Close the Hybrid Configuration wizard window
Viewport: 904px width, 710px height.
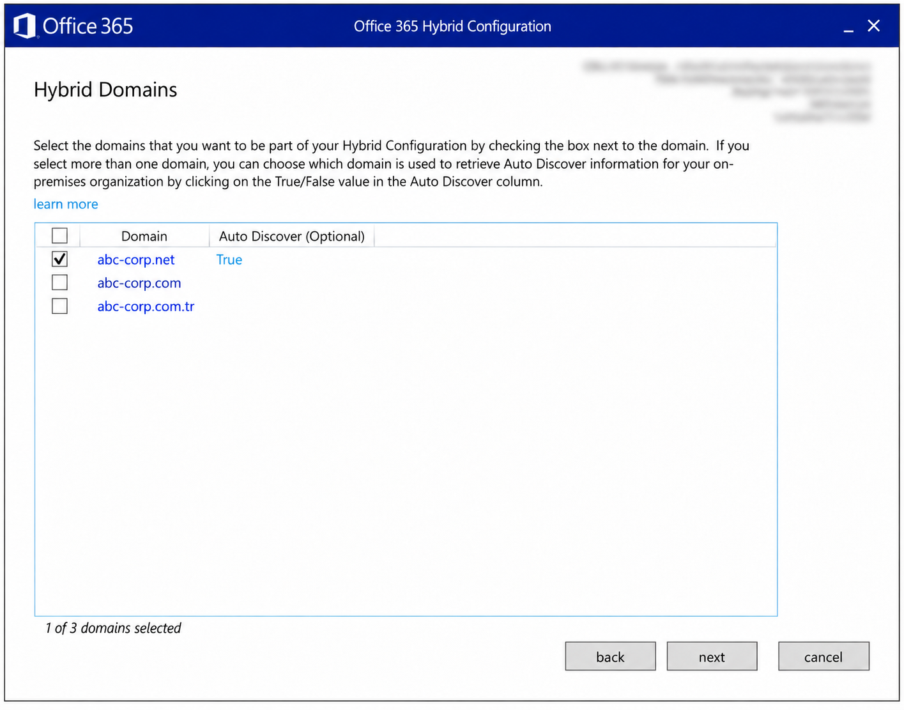pos(874,26)
